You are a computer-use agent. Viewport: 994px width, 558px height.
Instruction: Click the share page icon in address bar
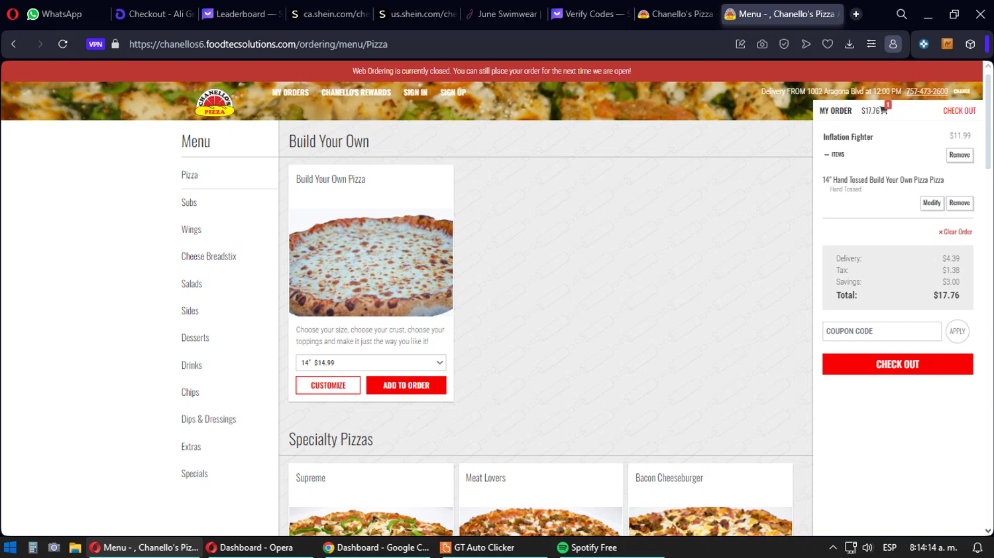(x=740, y=44)
